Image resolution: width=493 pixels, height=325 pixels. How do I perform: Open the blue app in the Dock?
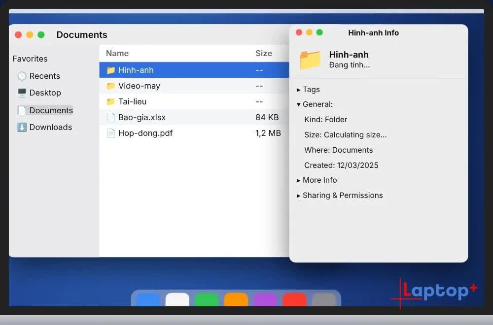click(x=148, y=299)
